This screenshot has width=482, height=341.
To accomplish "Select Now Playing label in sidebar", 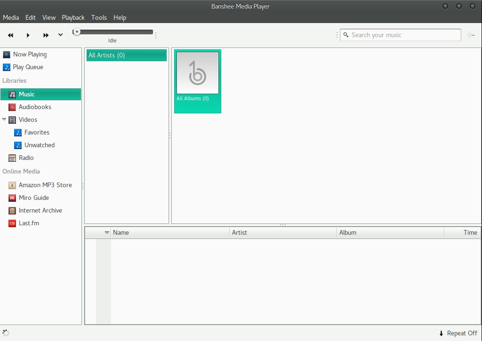I will [30, 55].
